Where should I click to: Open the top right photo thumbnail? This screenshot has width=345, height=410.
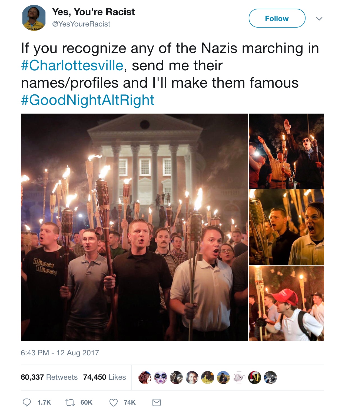click(286, 151)
